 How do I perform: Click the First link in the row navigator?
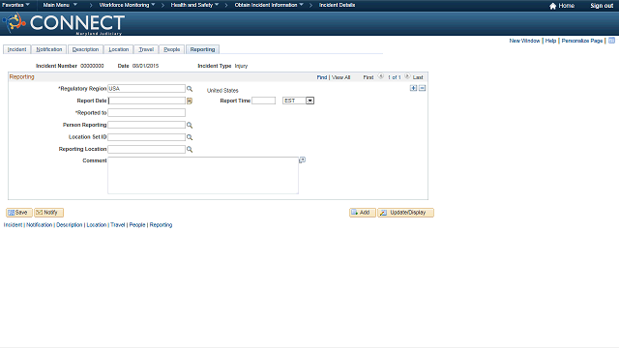tap(368, 77)
